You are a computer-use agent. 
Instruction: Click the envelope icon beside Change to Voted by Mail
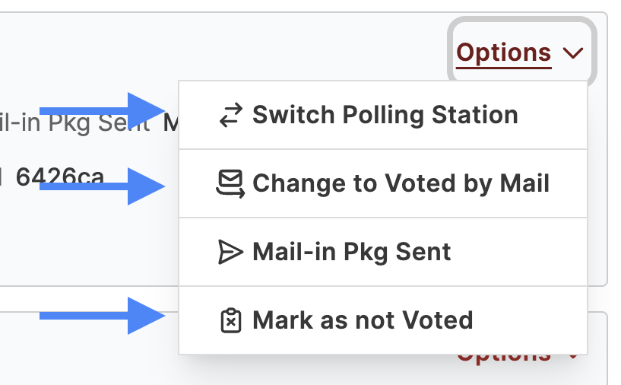pos(230,183)
